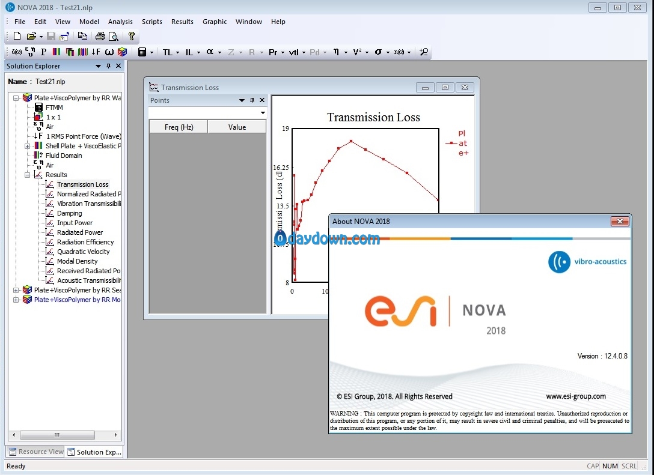Click the ↓F force toolbar icon
Screen dimensions: 654x475
click(x=96, y=52)
